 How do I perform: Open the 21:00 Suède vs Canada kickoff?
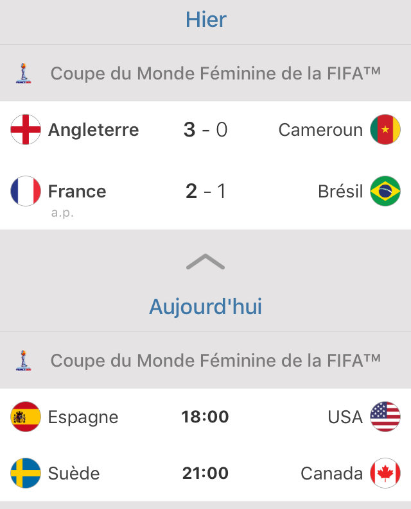[205, 473]
